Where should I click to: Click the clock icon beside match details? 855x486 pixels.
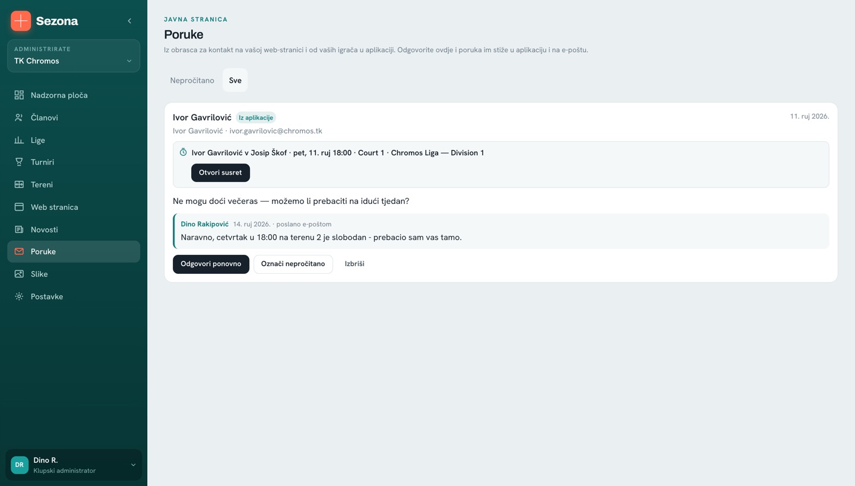[x=183, y=152]
